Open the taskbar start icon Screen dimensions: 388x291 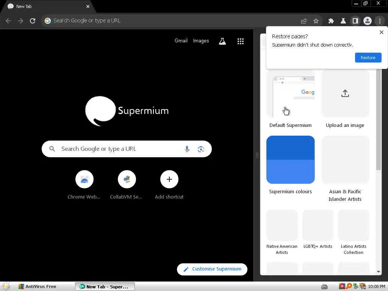(6, 286)
